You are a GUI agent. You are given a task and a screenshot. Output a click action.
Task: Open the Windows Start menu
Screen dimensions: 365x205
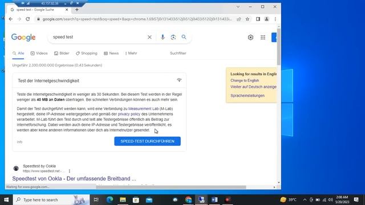(x=6, y=200)
